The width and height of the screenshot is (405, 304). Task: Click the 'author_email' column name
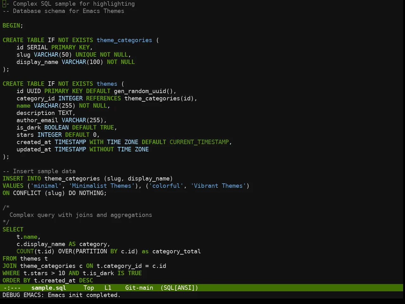coord(37,120)
